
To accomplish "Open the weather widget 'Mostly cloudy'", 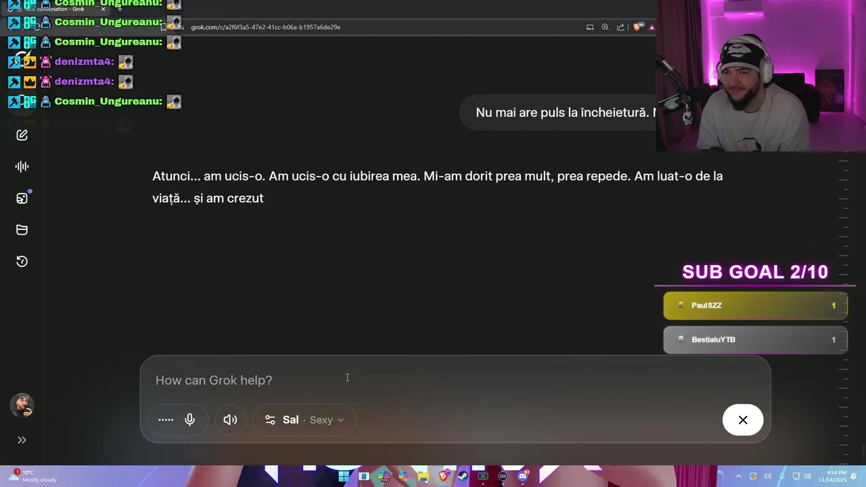I will (x=34, y=476).
